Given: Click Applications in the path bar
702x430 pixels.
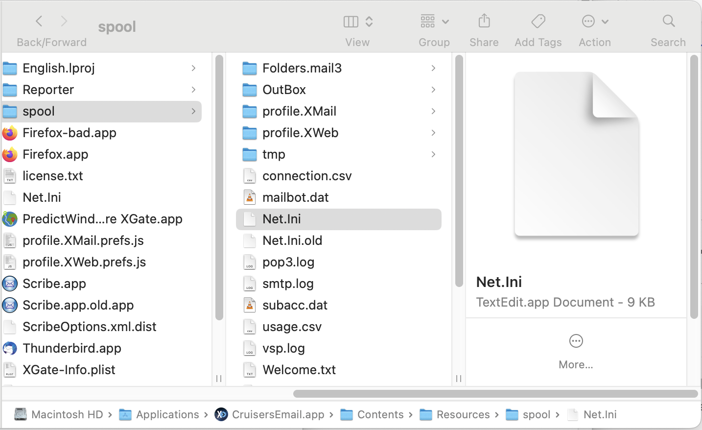Looking at the screenshot, I should 167,415.
